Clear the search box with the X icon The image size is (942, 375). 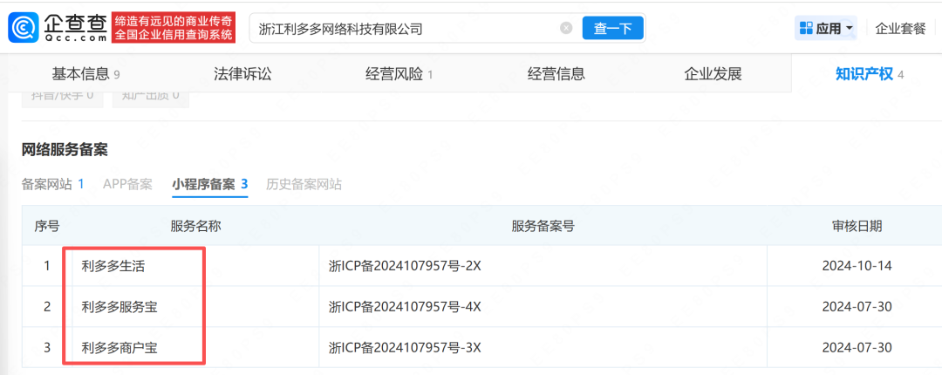pyautogui.click(x=566, y=28)
